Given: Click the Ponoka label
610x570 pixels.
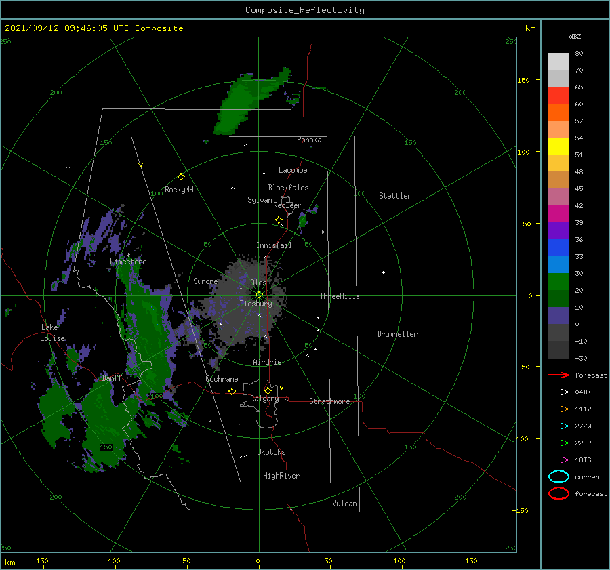Looking at the screenshot, I should click(x=309, y=140).
